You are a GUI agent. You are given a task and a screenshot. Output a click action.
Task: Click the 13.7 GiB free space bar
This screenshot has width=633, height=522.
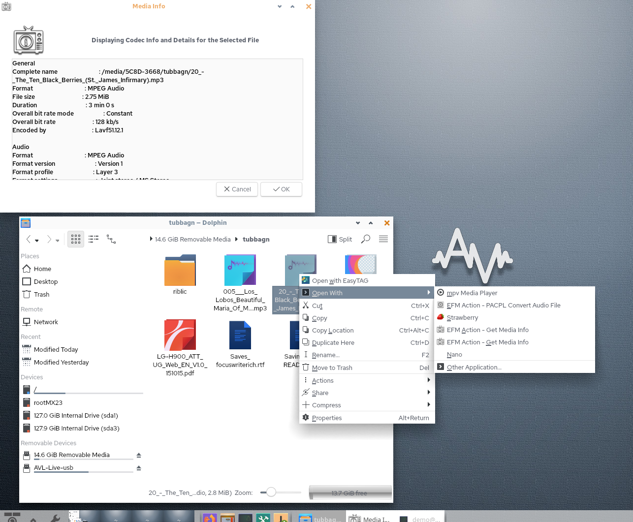pos(350,492)
